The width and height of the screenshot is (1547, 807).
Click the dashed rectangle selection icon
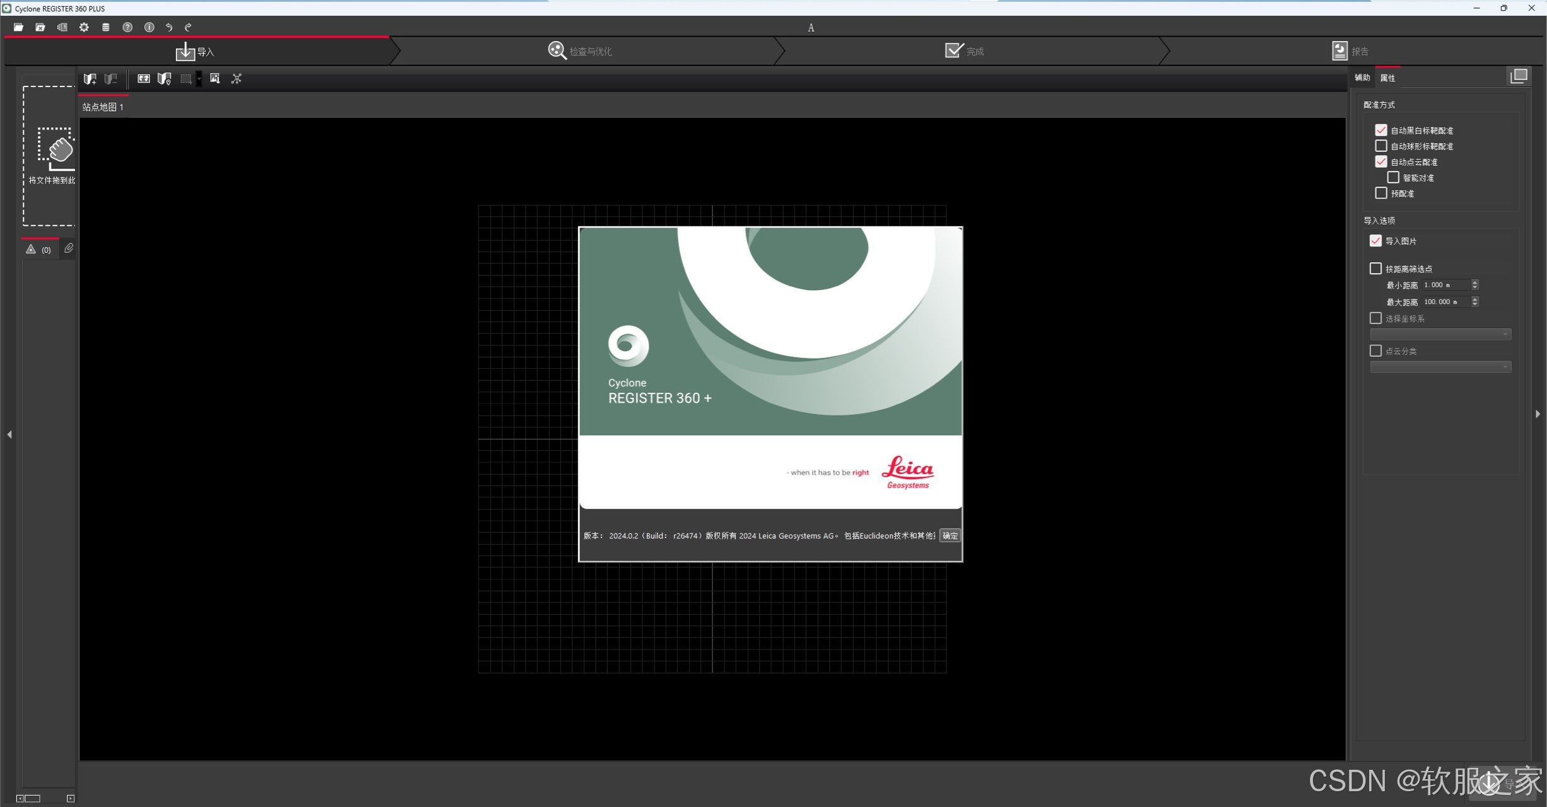tap(186, 79)
